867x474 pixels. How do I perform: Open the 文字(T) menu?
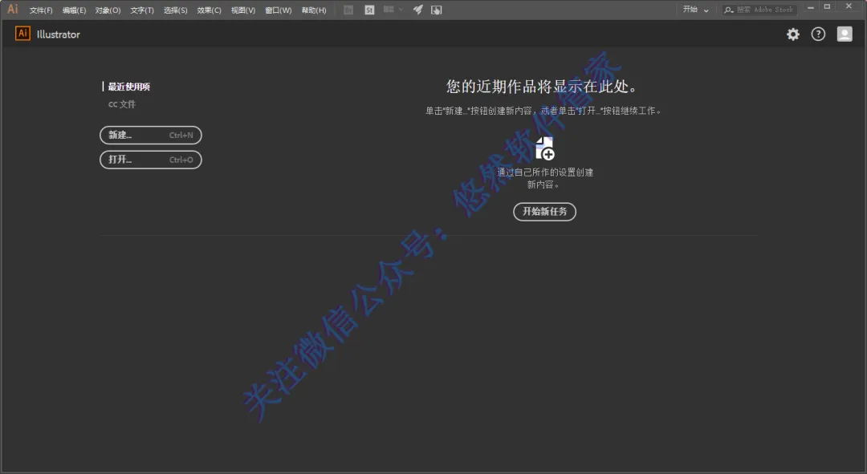click(142, 10)
